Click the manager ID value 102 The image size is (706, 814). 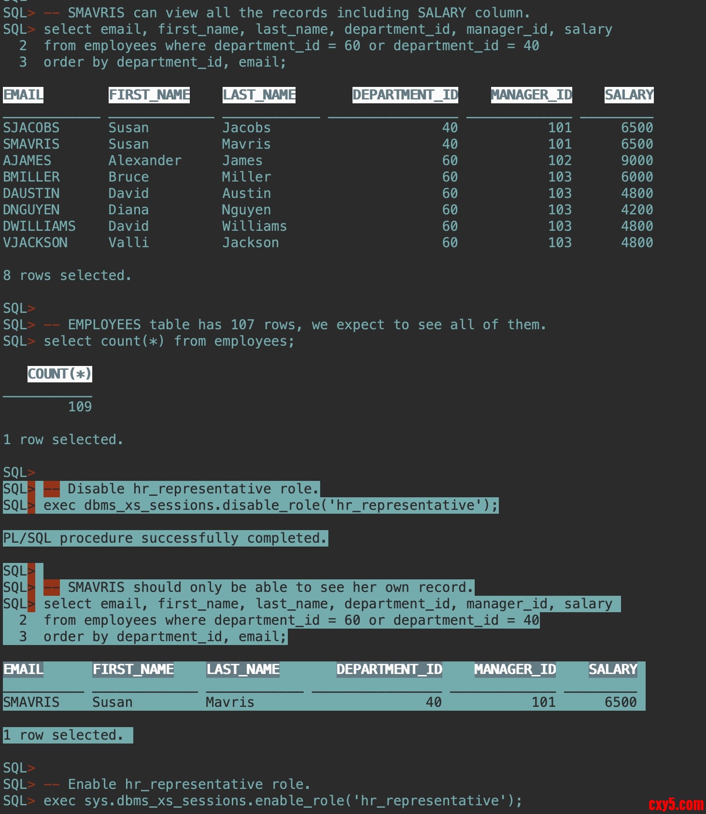[x=560, y=161]
